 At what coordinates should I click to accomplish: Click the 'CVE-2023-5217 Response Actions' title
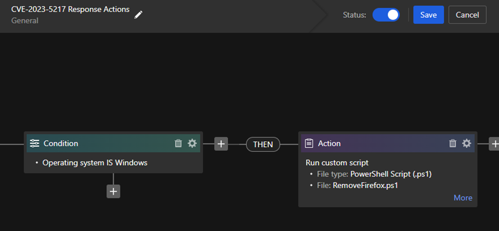click(70, 9)
